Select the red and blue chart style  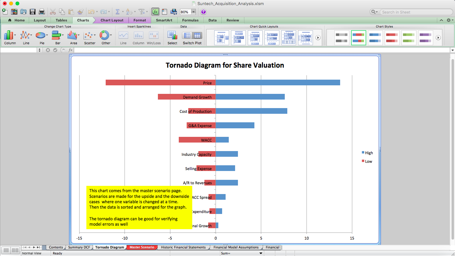[x=358, y=37]
